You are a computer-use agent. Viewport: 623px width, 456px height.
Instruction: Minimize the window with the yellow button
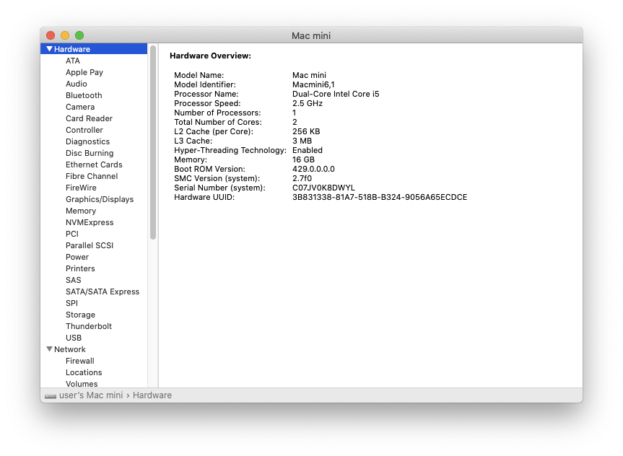click(x=65, y=35)
